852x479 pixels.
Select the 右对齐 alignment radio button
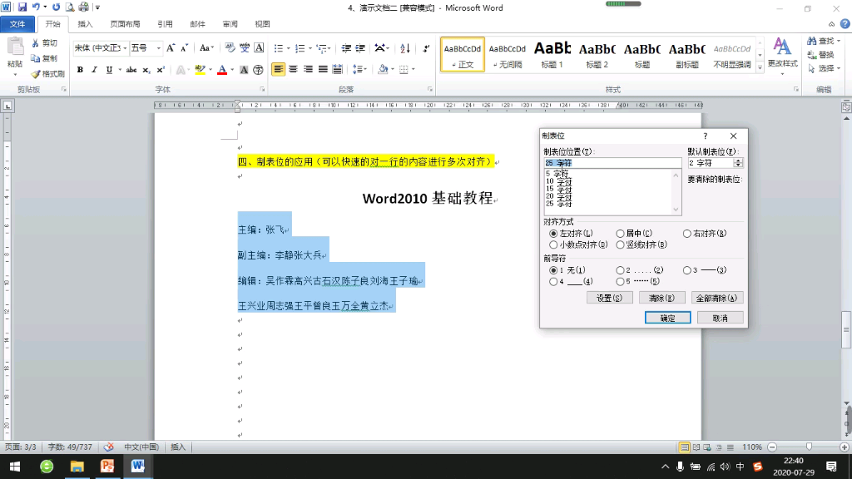click(686, 234)
